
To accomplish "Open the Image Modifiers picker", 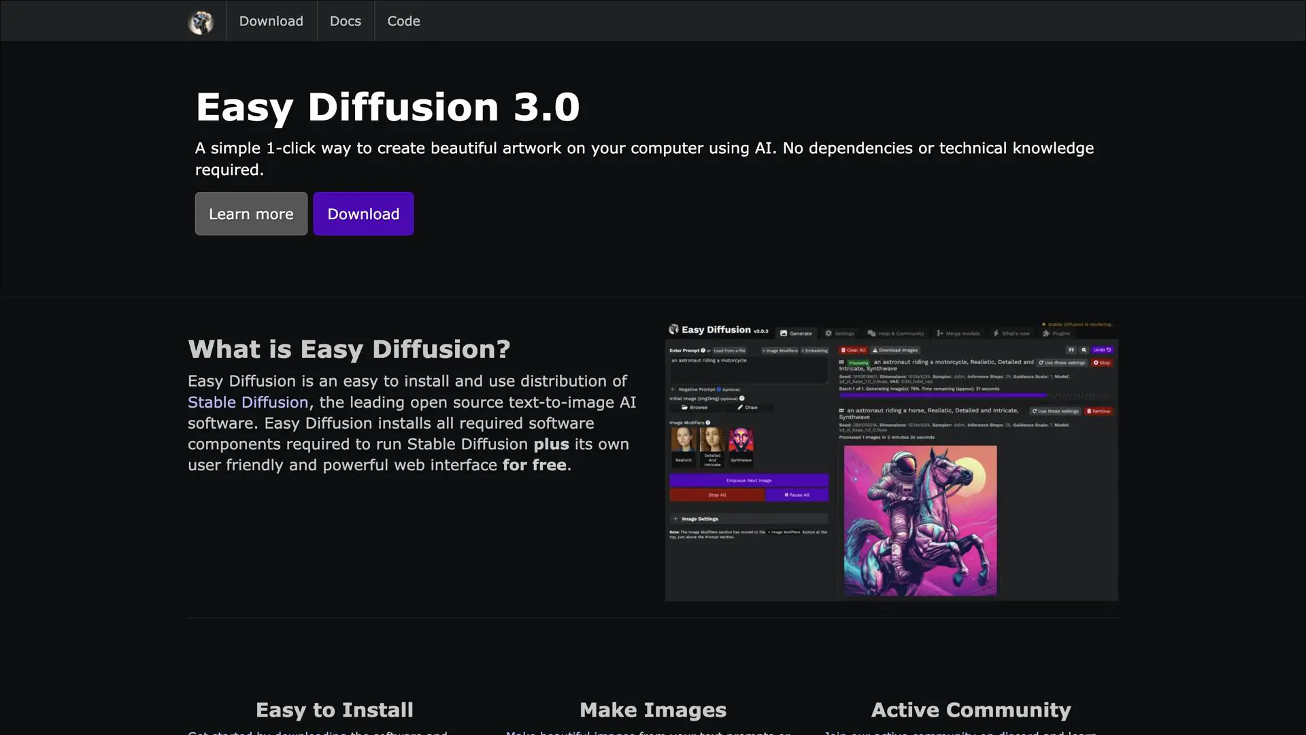I will [x=780, y=350].
